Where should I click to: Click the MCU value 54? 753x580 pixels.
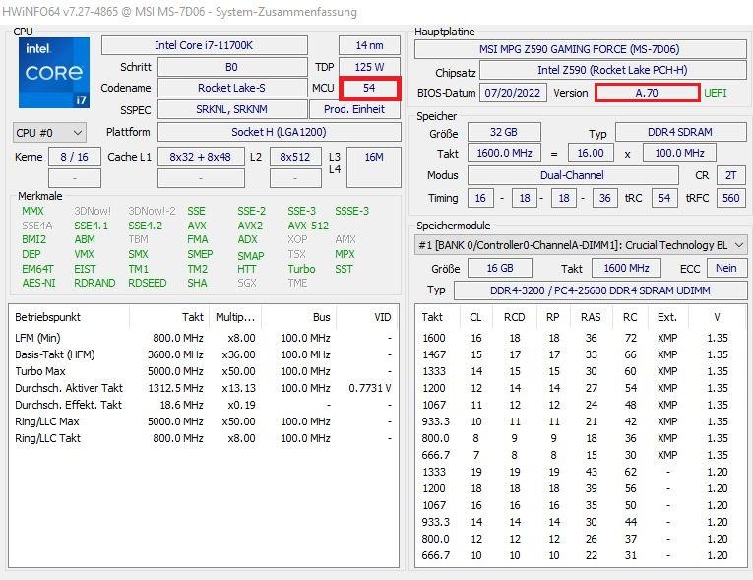(x=369, y=88)
